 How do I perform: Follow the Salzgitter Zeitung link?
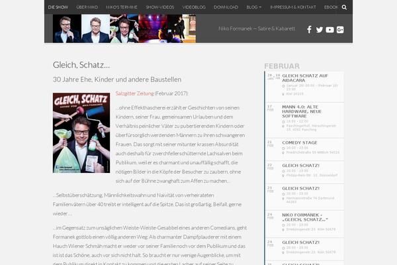[x=135, y=93]
